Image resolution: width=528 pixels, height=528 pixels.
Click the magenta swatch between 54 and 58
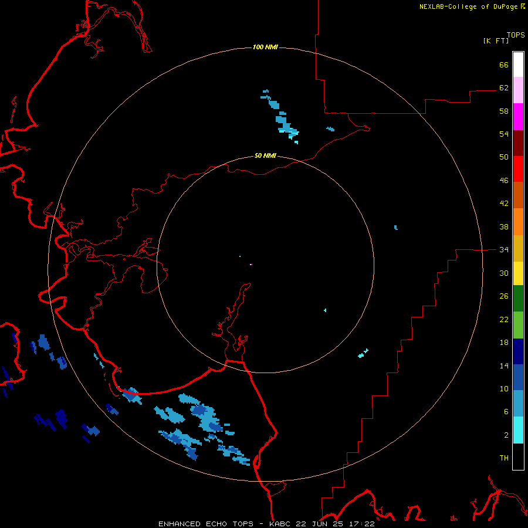518,117
